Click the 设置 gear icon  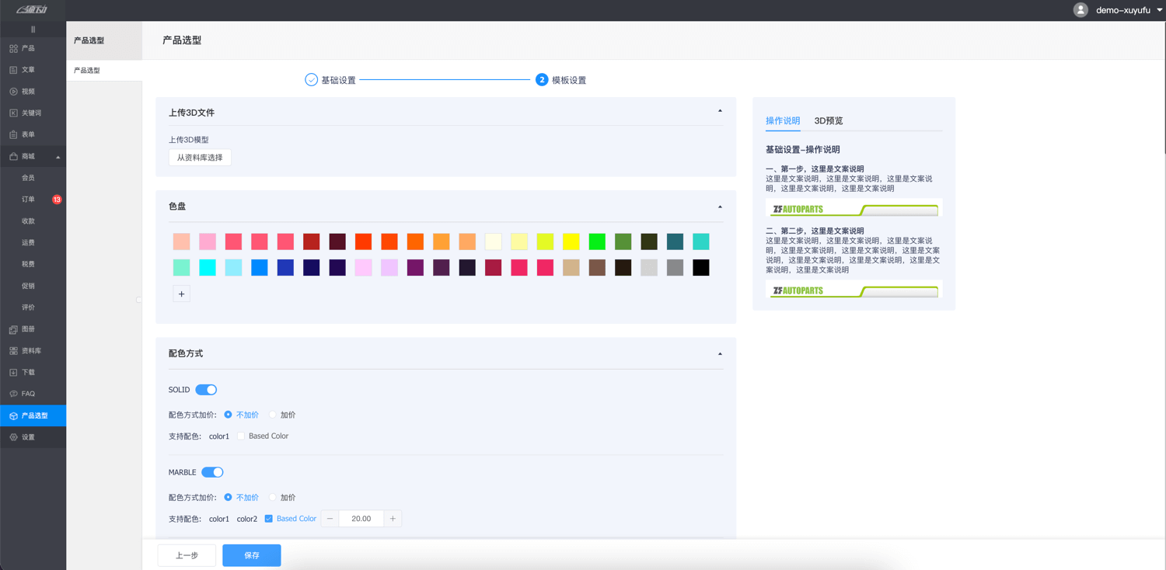click(x=13, y=437)
